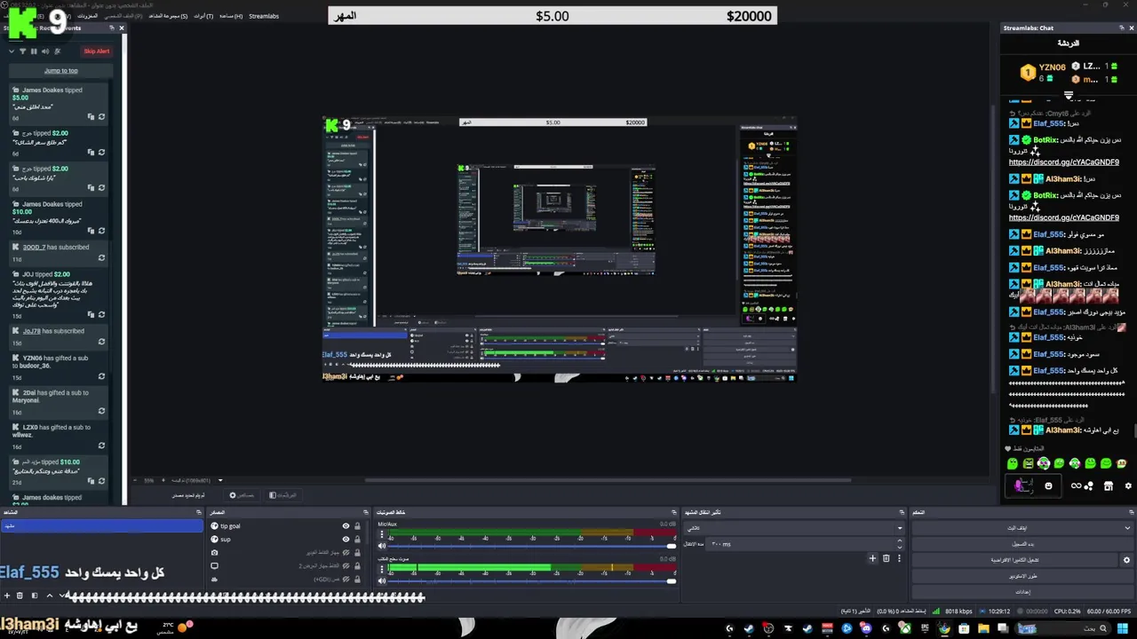Viewport: 1137px width, 639px height.
Task: Open the Docks menu
Action: pyautogui.click(x=87, y=16)
